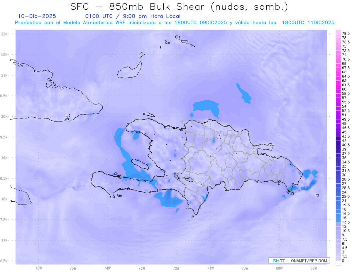
Task: Click the "17N" latitude axis label
Action: (x=4, y=240)
